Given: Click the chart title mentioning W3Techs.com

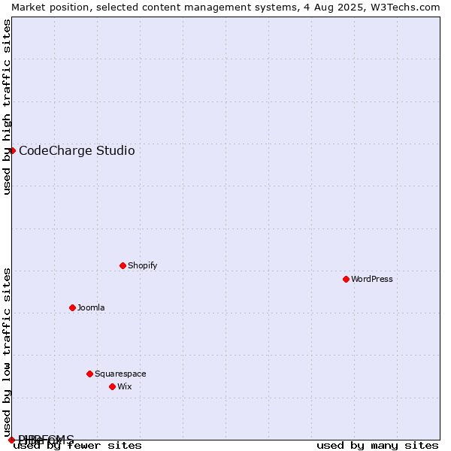Looking at the screenshot, I should tap(225, 8).
